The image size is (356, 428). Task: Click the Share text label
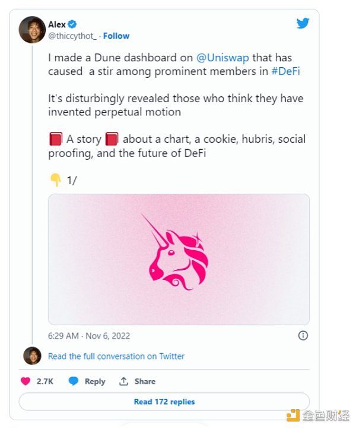point(145,381)
